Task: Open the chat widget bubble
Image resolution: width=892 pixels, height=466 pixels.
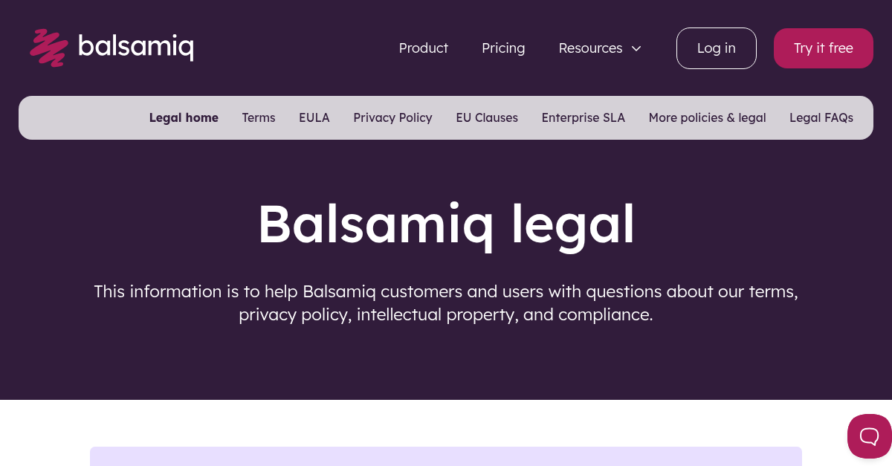Action: (870, 436)
